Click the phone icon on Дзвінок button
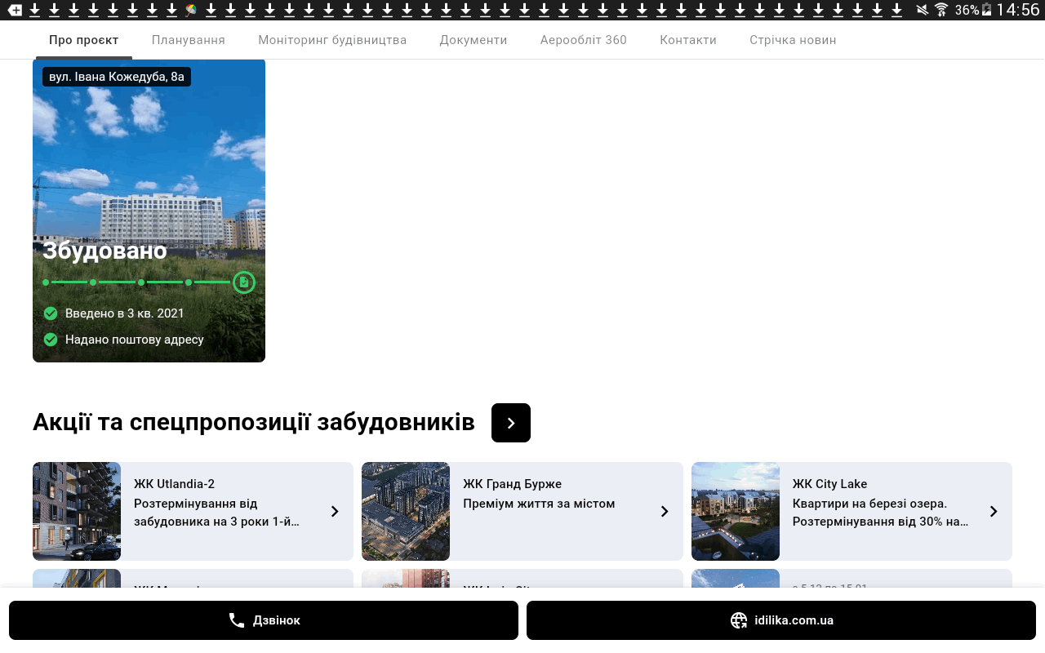Image resolution: width=1045 pixels, height=653 pixels. [237, 620]
